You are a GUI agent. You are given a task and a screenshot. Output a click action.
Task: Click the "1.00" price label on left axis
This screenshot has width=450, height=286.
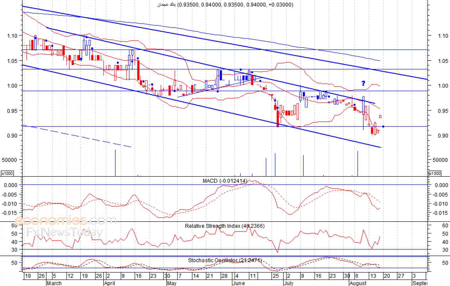(x=12, y=85)
